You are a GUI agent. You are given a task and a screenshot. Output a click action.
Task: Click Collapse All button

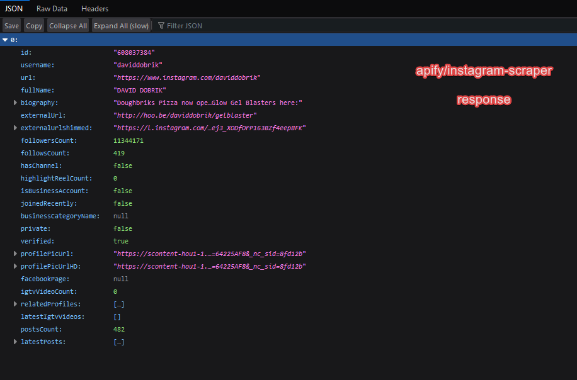[68, 26]
